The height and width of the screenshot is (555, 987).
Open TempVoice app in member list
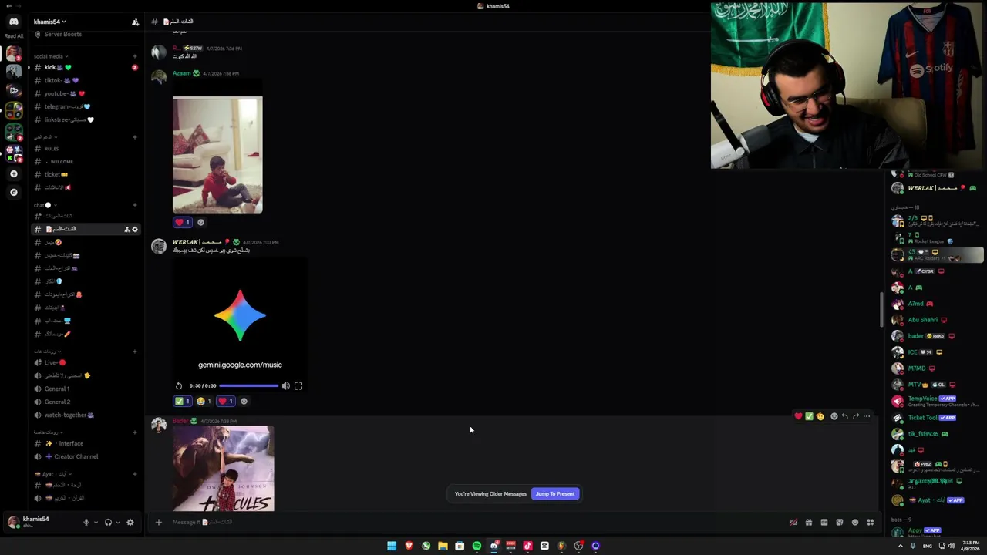[937, 401]
